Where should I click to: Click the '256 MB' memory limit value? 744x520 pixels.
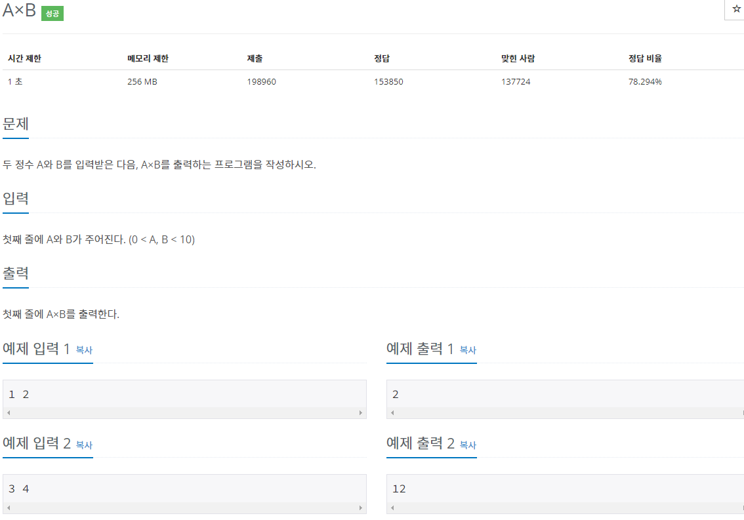coord(142,81)
